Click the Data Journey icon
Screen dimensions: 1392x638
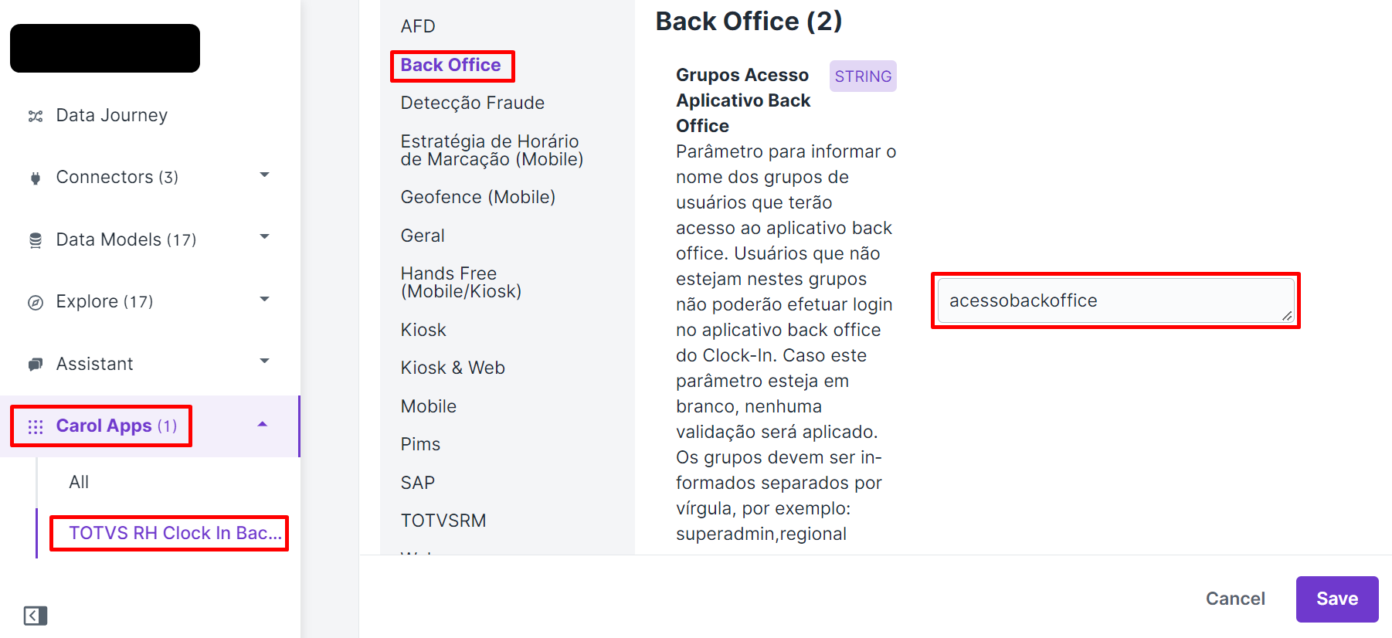click(x=36, y=116)
